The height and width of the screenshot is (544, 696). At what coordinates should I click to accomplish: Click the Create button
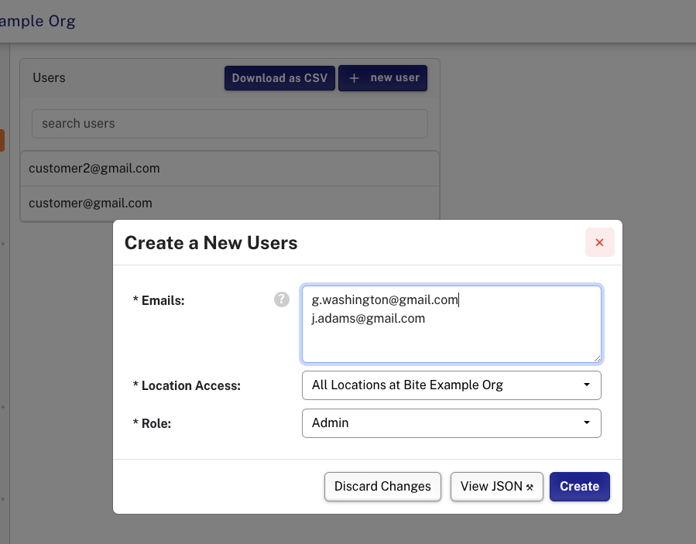(579, 486)
